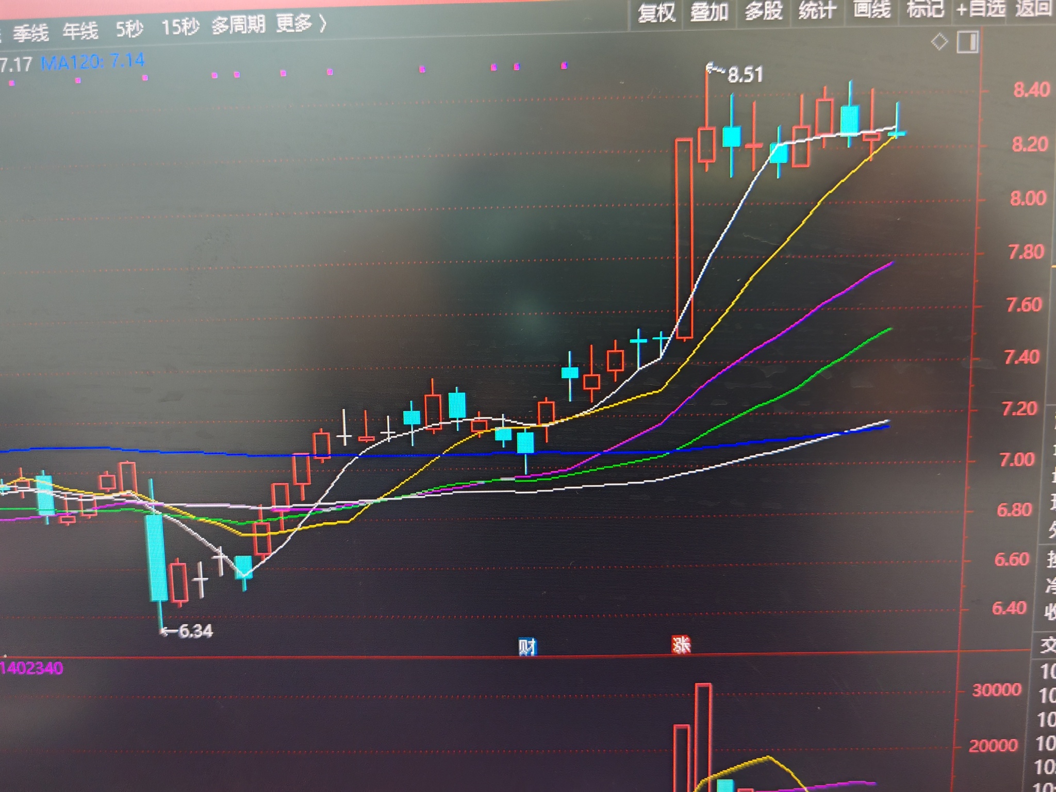Click the 6.80 price axis label
The width and height of the screenshot is (1056, 792).
pos(1014,509)
